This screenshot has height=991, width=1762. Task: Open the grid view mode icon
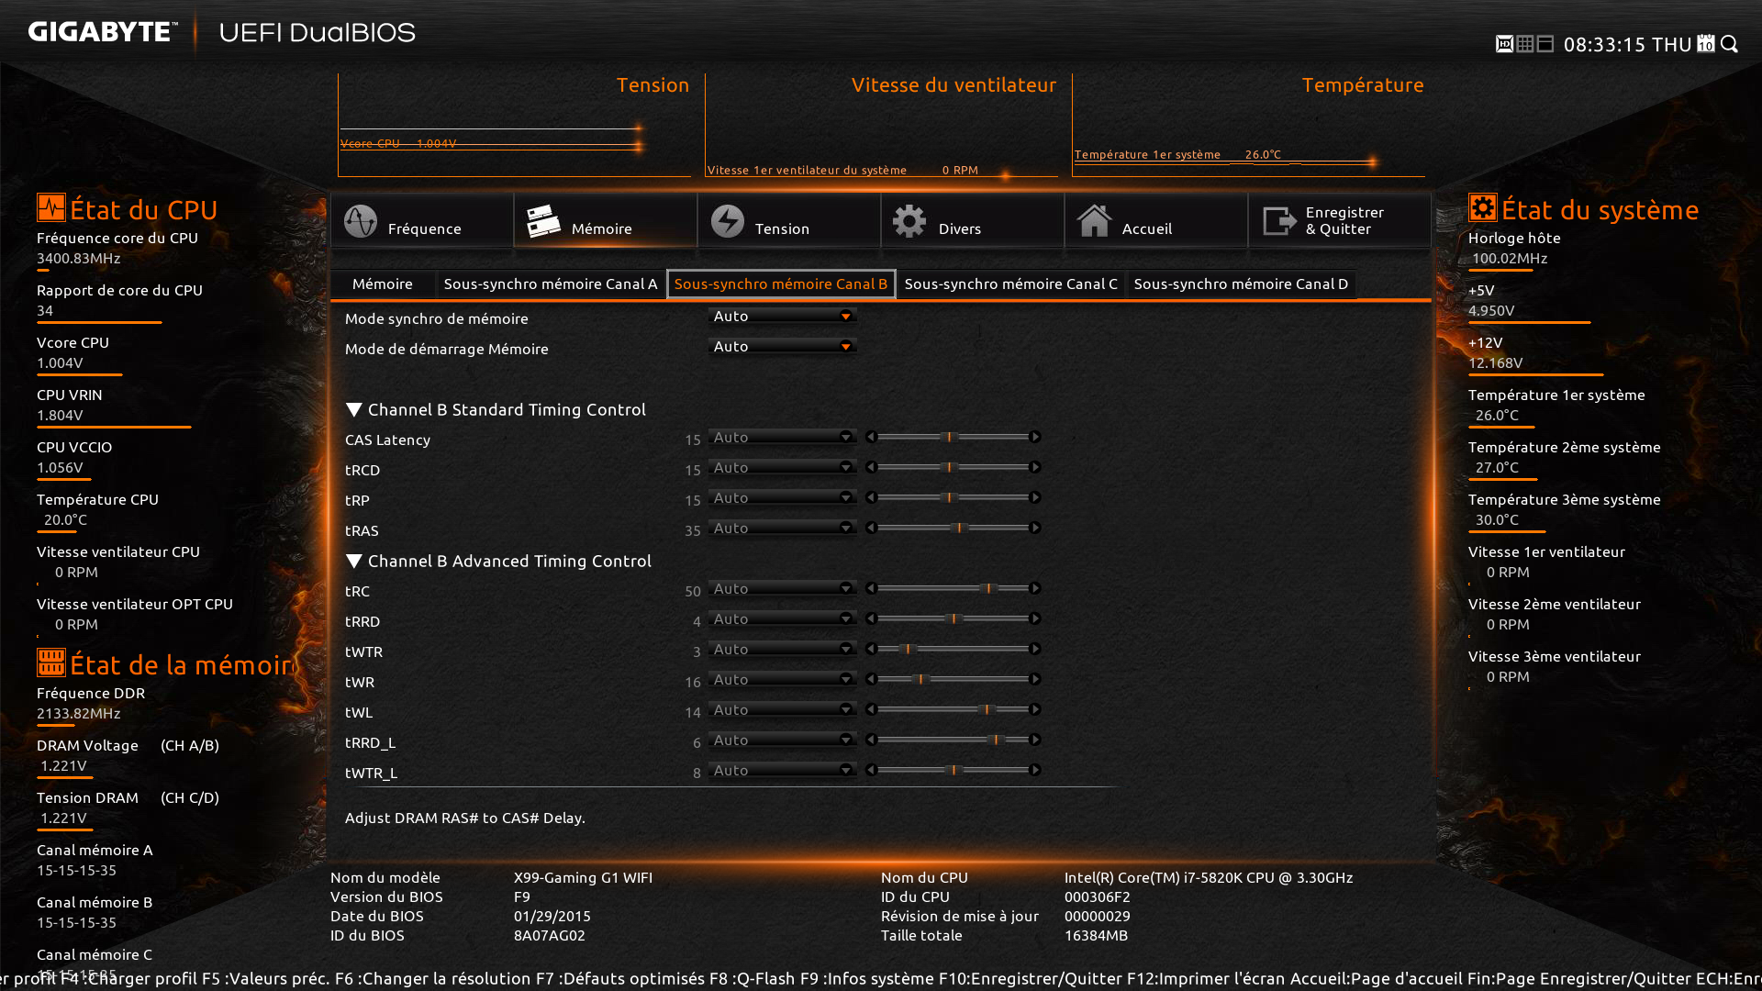1525,44
